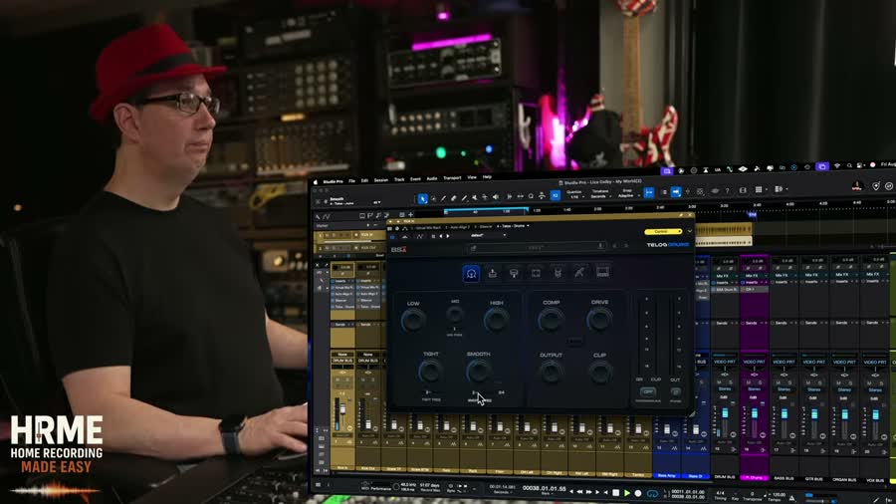The image size is (896, 504).
Task: Open the Timebase Seconds dropdown
Action: click(599, 193)
